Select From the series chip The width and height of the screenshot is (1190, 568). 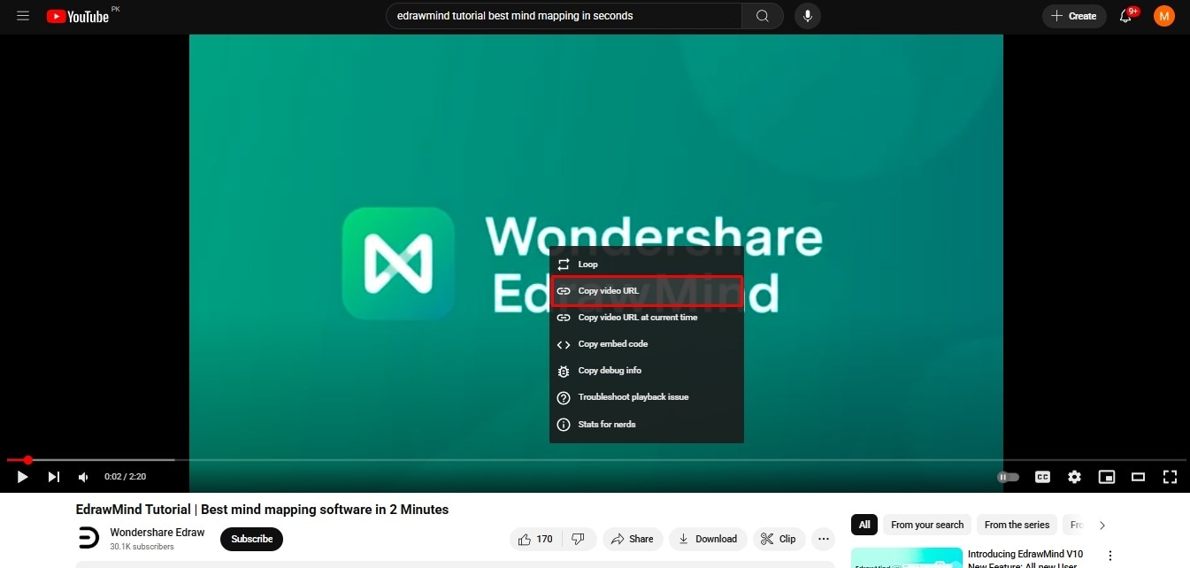[x=1017, y=525]
